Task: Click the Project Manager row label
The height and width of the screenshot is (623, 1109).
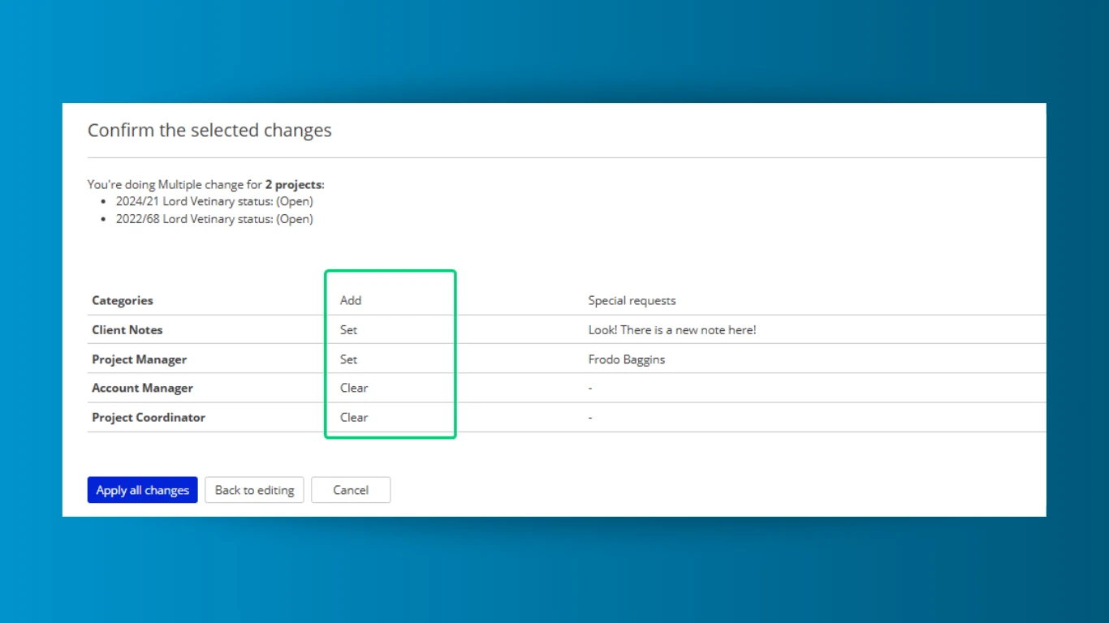Action: point(140,359)
